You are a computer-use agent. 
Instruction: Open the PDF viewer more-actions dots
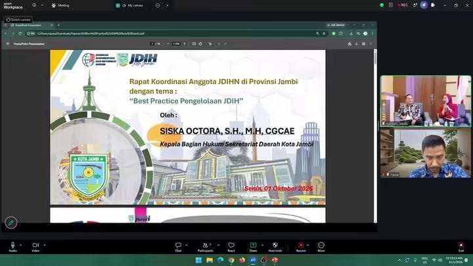(371, 44)
